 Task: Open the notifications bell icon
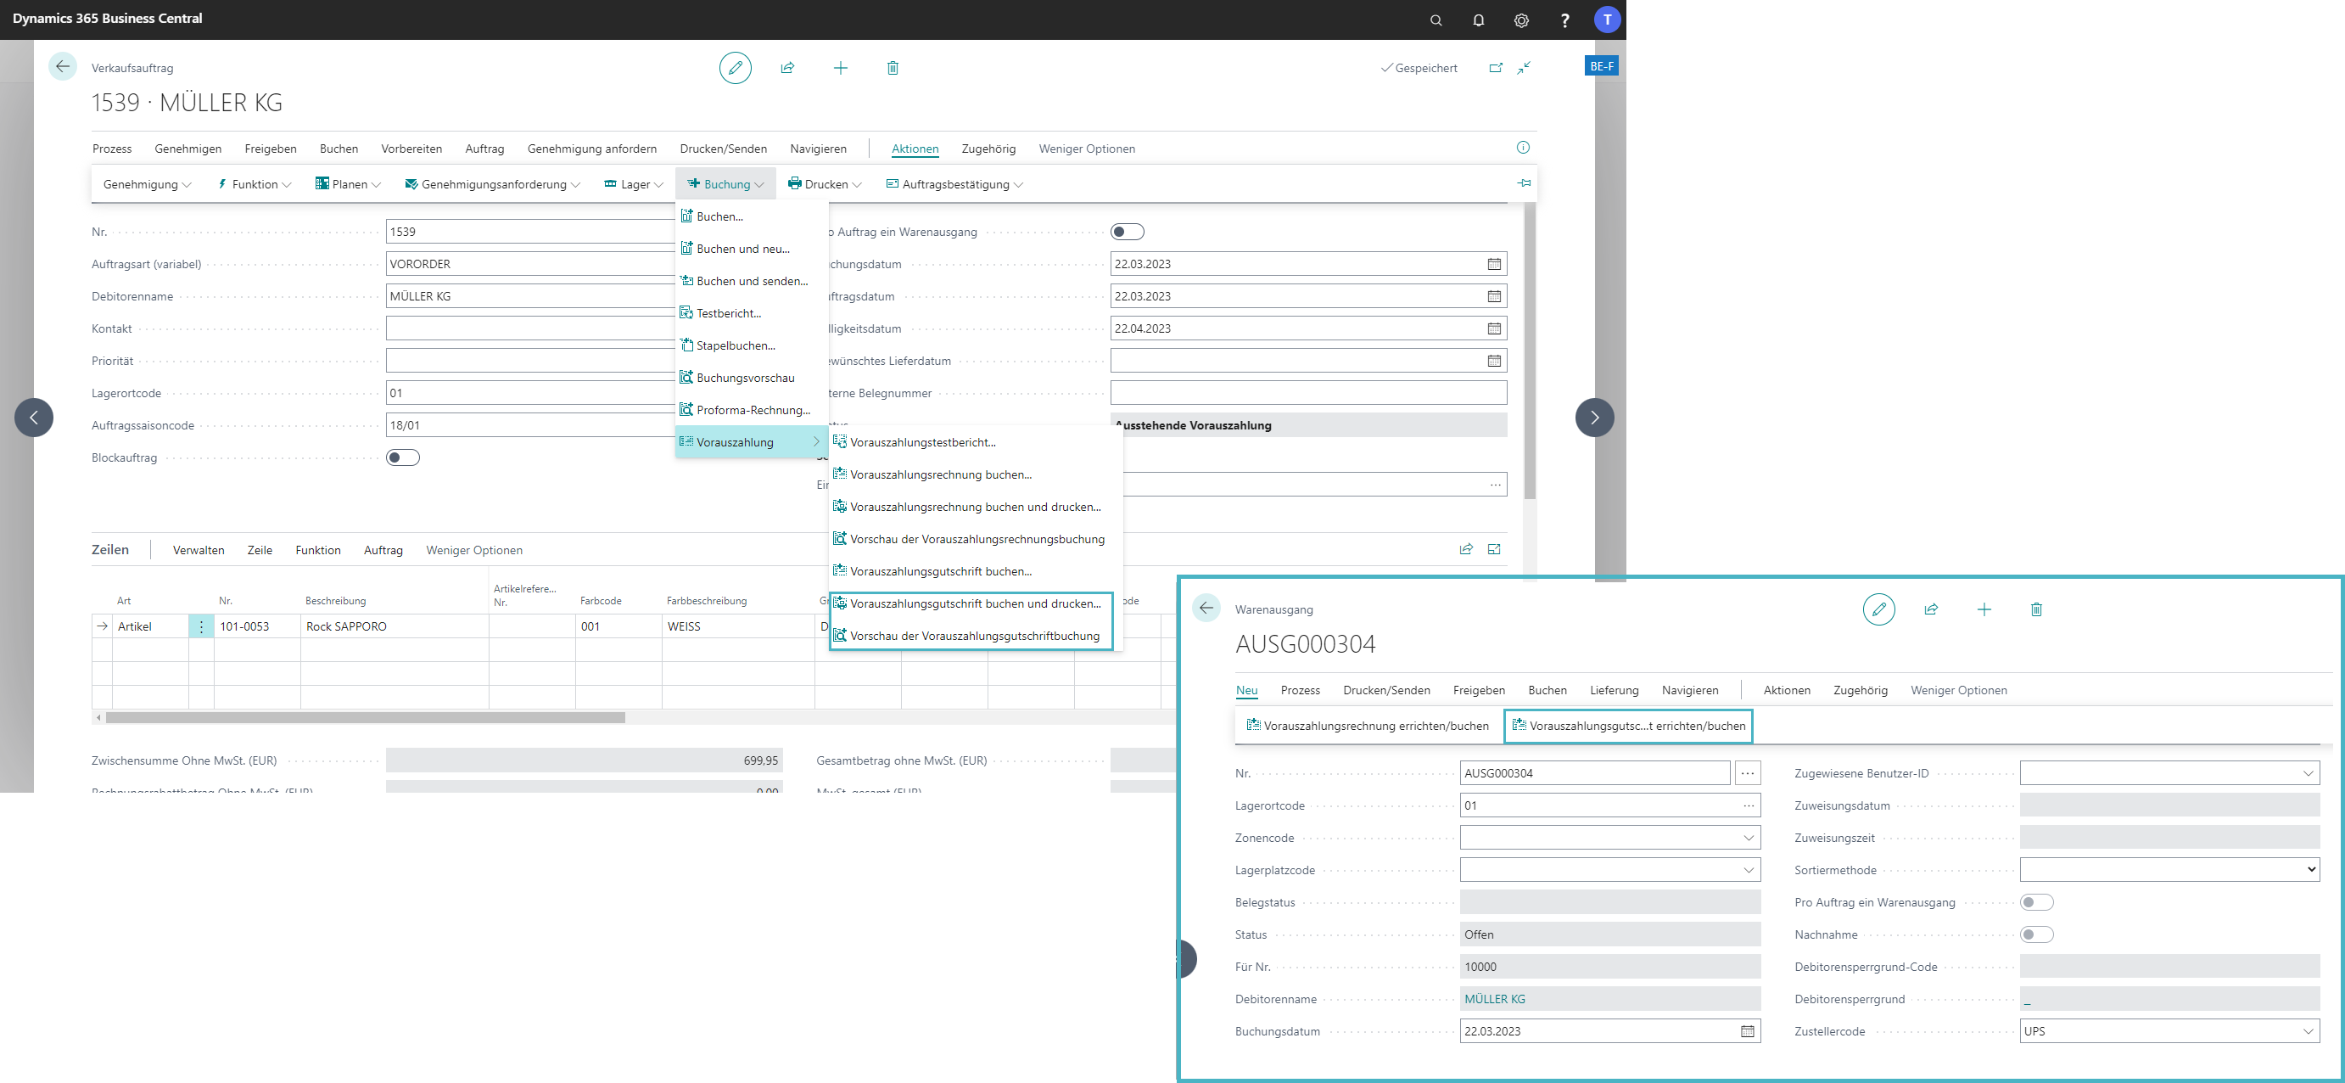tap(1479, 20)
